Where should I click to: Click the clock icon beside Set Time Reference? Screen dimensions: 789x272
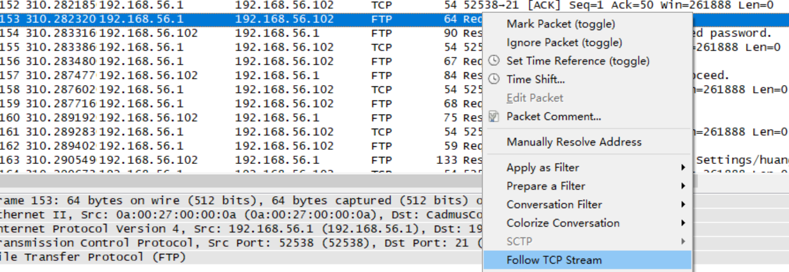494,61
